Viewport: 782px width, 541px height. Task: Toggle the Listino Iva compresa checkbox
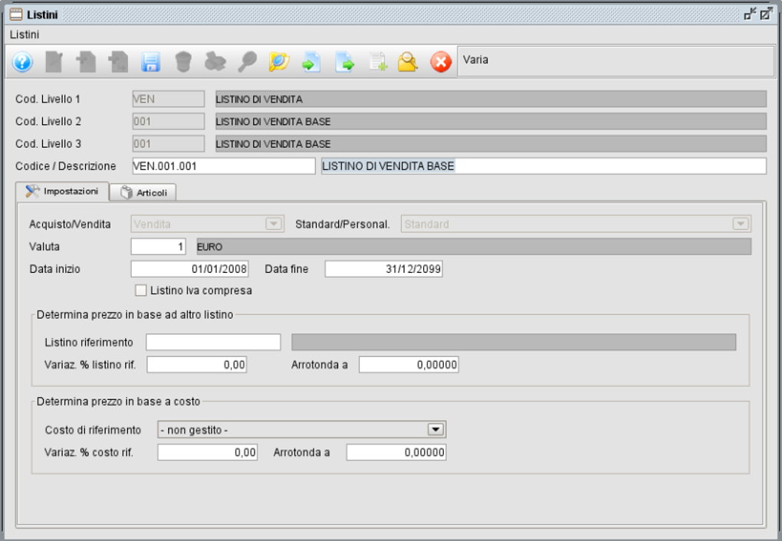(x=140, y=290)
